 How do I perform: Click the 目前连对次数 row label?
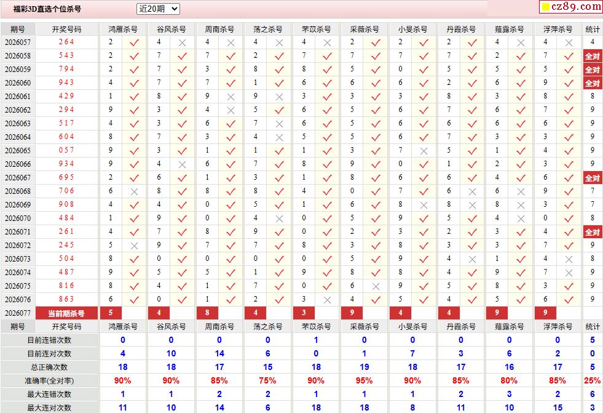coord(49,354)
